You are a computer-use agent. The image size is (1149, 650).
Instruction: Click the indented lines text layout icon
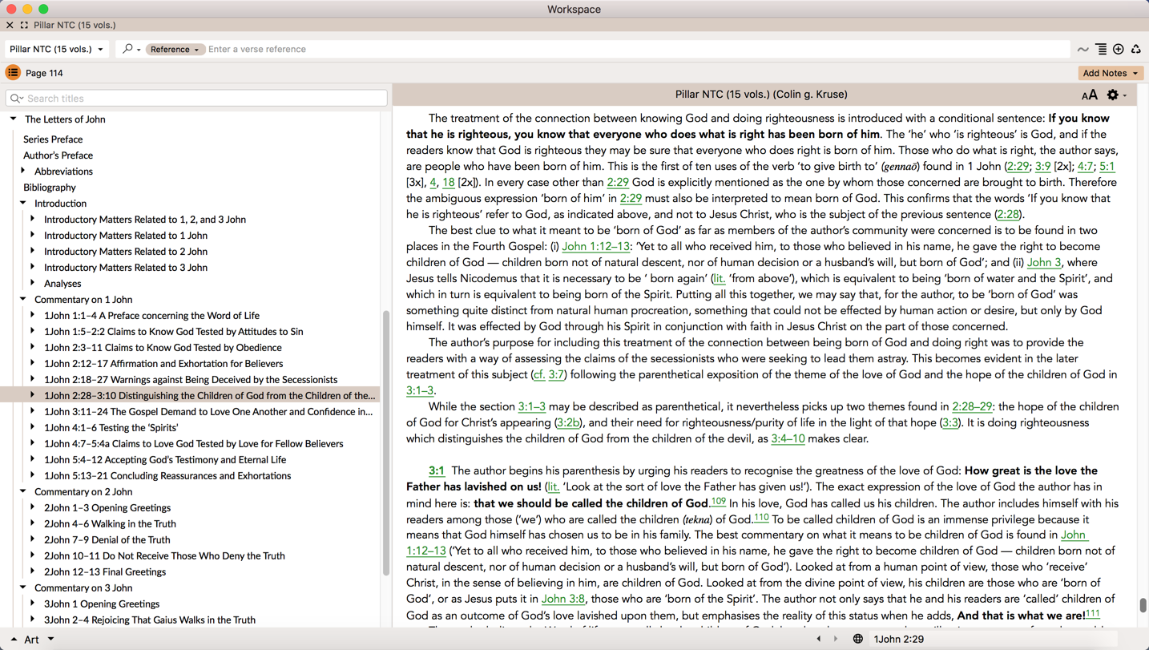pos(1102,50)
